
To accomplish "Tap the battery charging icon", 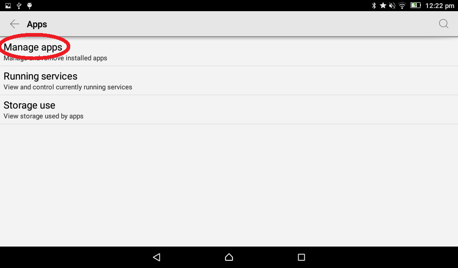I will [x=416, y=5].
